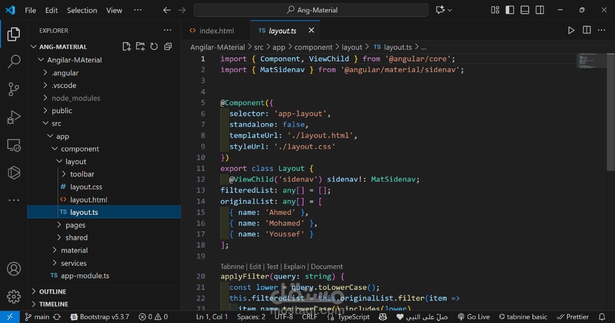Open the Accounts menu
615x323 pixels.
tap(14, 269)
